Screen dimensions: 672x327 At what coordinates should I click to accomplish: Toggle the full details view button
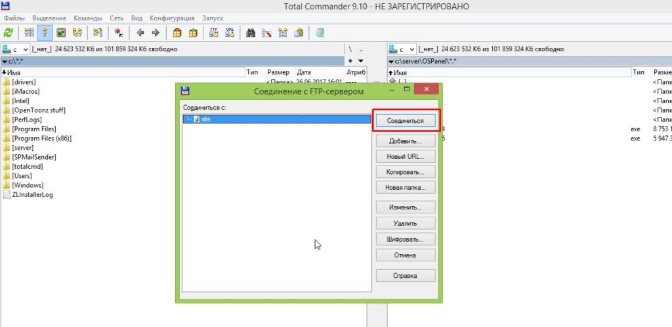point(45,32)
